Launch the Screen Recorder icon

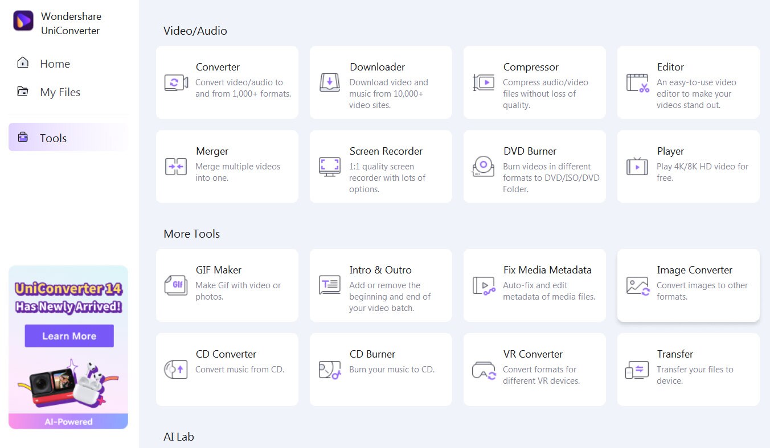[x=330, y=167]
